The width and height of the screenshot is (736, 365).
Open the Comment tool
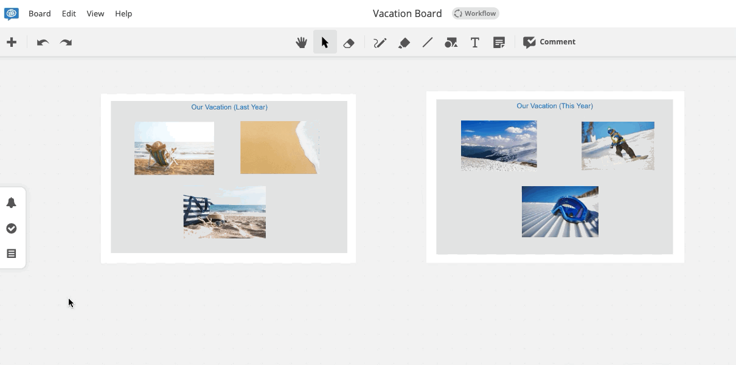[549, 41]
